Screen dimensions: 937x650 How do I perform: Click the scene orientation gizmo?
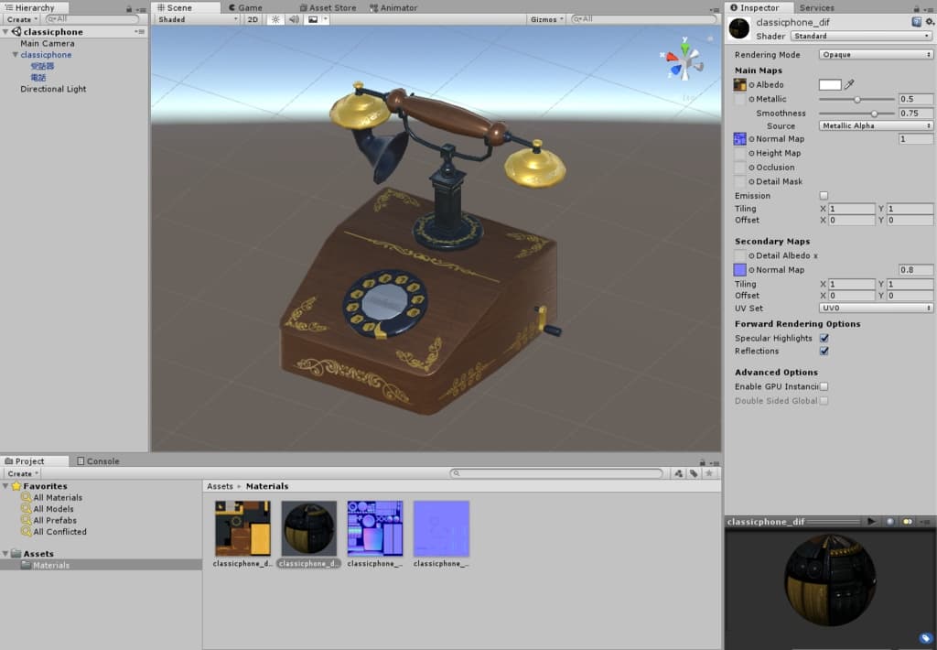683,59
